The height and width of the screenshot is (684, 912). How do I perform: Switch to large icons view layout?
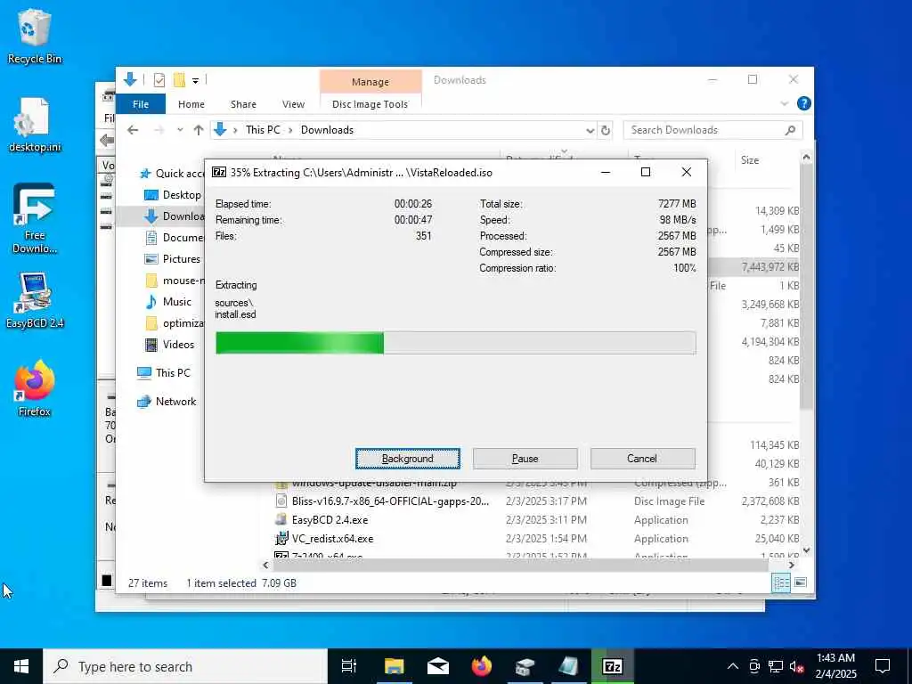click(x=801, y=582)
